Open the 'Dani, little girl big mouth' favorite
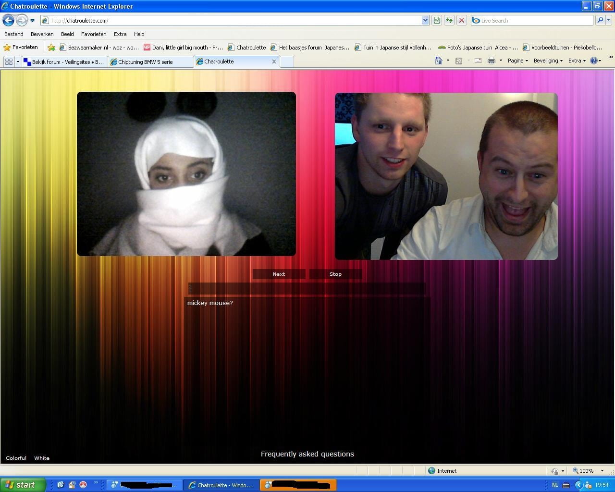Image resolution: width=615 pixels, height=492 pixels. [x=184, y=47]
